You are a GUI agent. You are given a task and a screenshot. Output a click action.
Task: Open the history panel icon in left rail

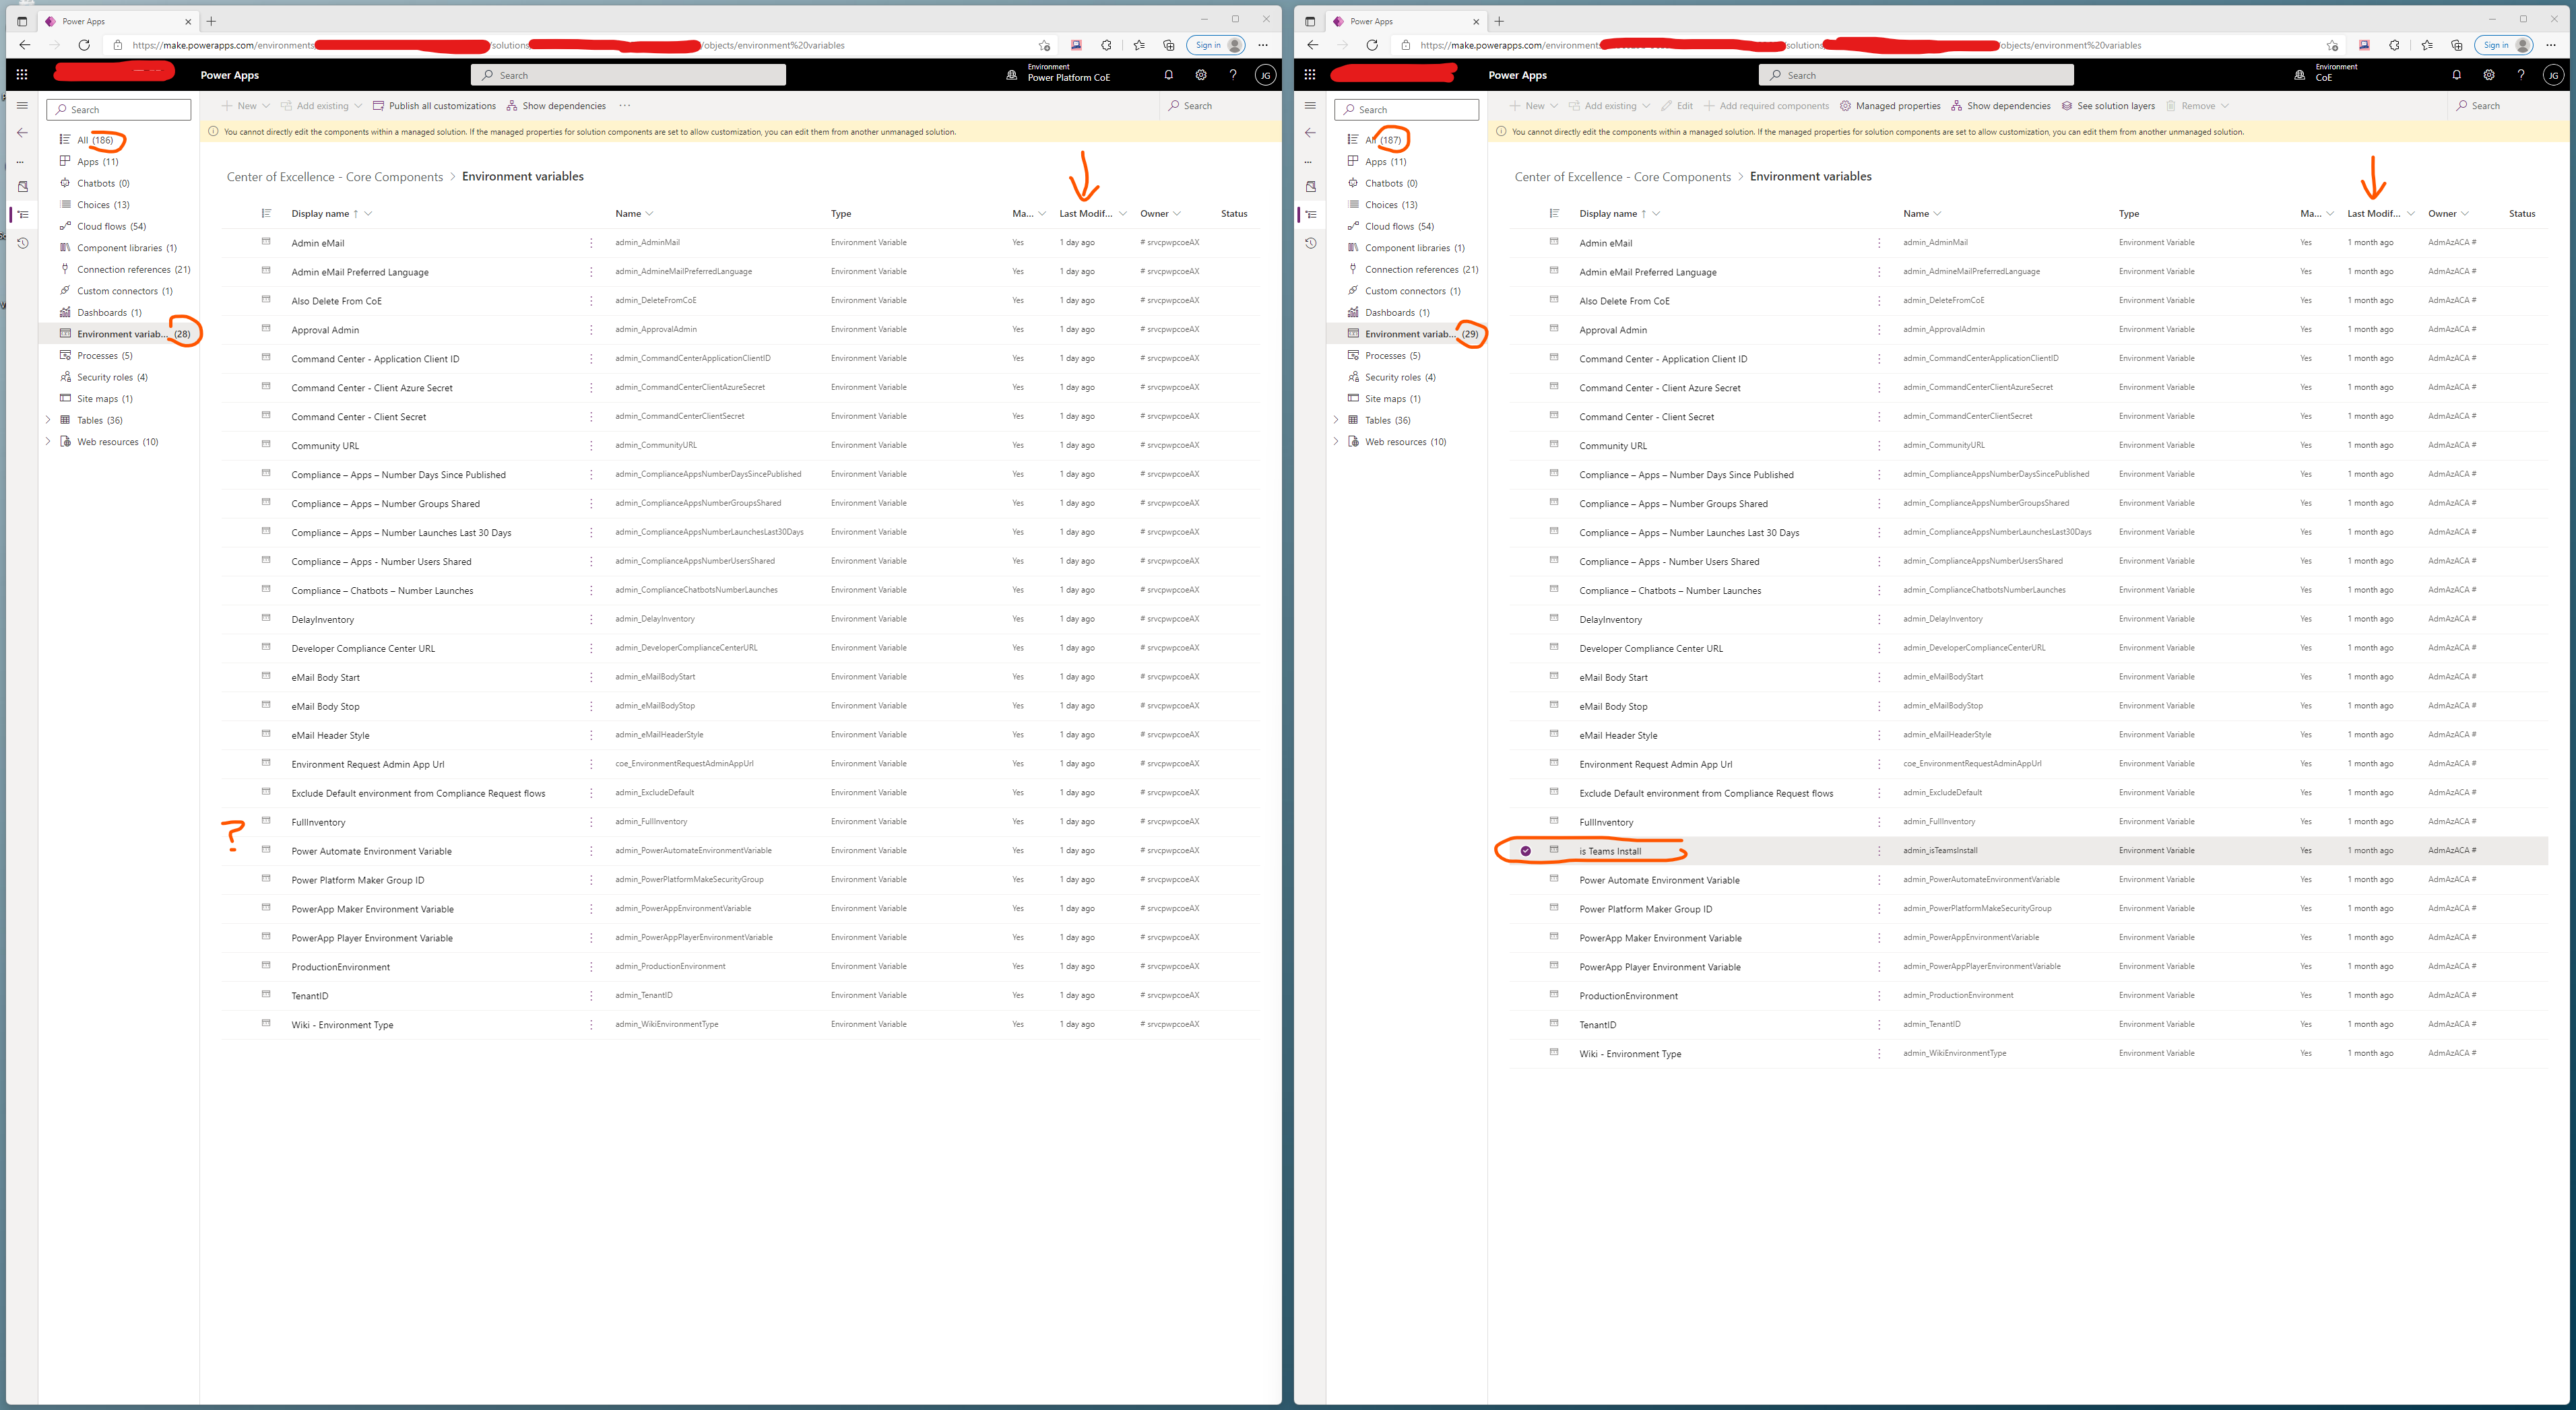pyautogui.click(x=22, y=243)
